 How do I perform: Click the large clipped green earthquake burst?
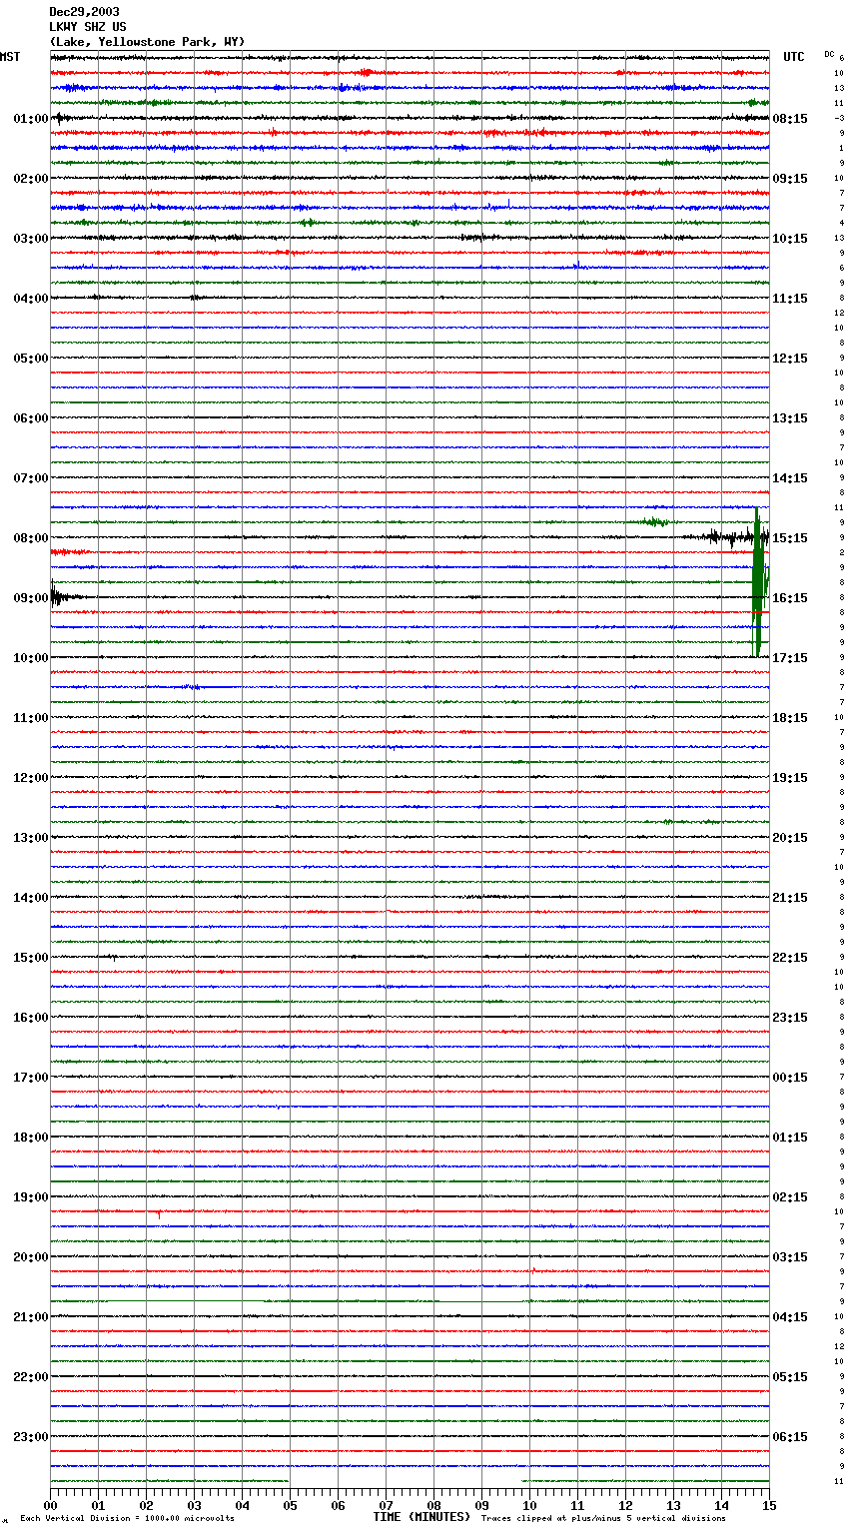pyautogui.click(x=759, y=582)
